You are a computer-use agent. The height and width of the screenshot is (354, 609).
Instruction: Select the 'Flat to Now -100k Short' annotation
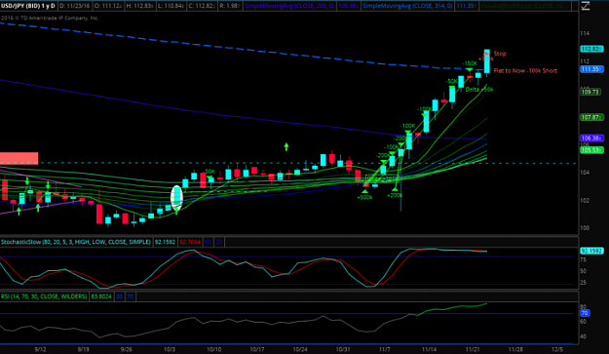point(525,71)
